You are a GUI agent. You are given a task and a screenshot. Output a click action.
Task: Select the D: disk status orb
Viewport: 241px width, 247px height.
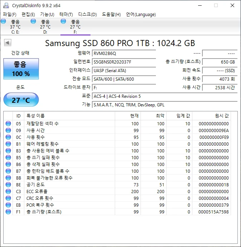[33, 21]
